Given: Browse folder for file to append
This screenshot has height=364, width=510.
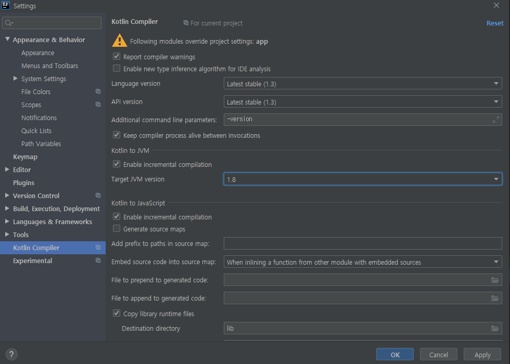Looking at the screenshot, I should (495, 298).
